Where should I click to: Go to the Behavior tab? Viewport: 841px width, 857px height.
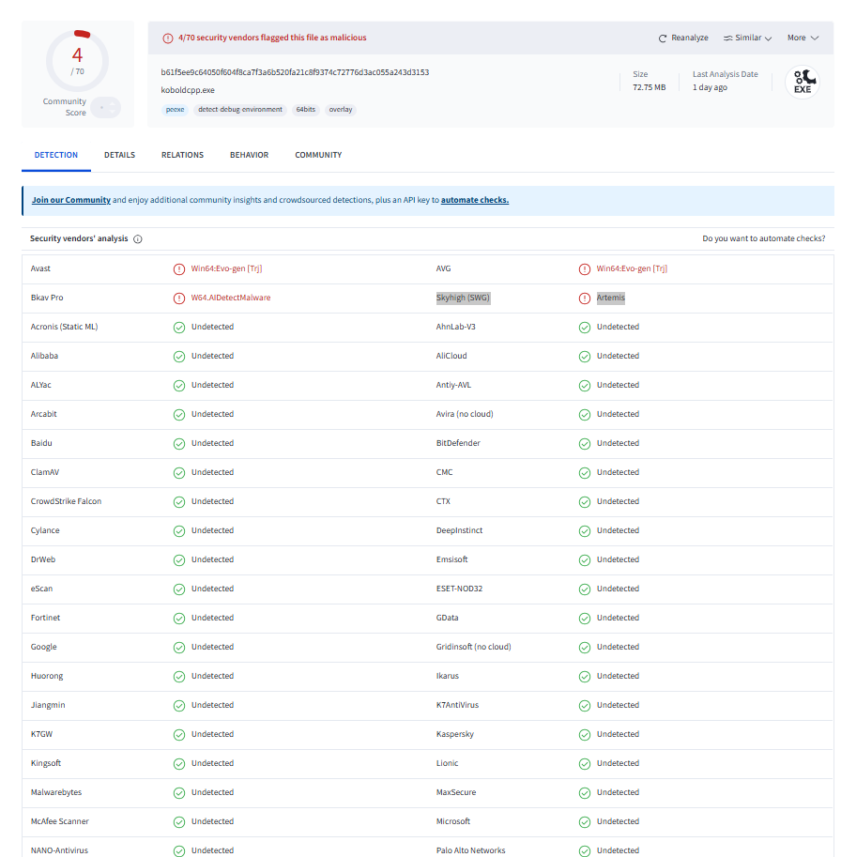tap(249, 155)
